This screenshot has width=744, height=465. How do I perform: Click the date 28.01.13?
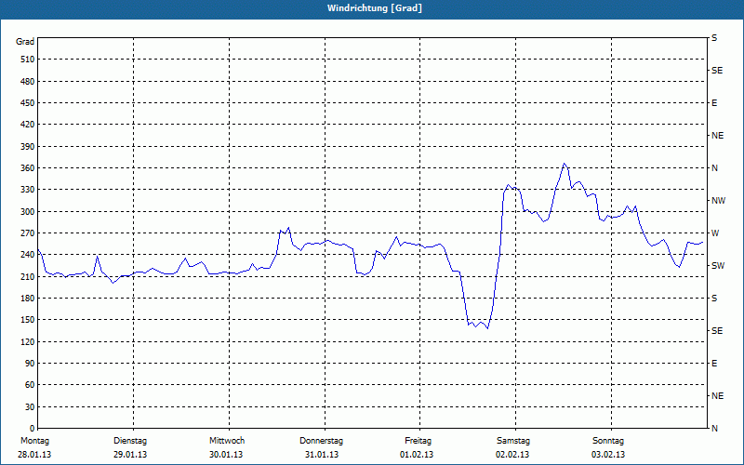coord(34,455)
